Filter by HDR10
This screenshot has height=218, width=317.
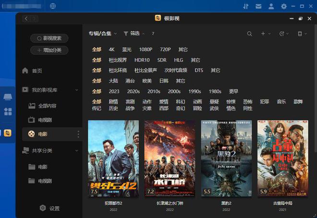pyautogui.click(x=142, y=60)
